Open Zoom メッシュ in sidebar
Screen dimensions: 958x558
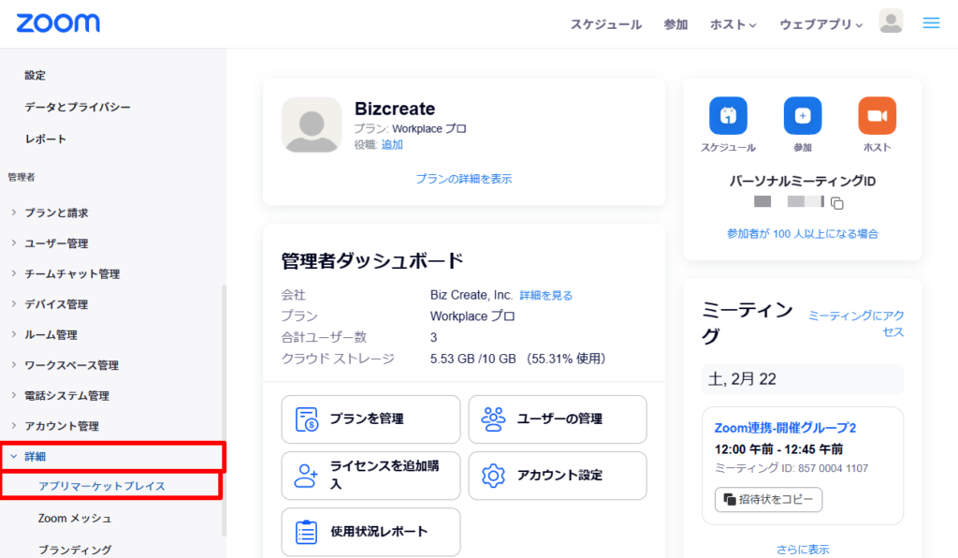(75, 519)
